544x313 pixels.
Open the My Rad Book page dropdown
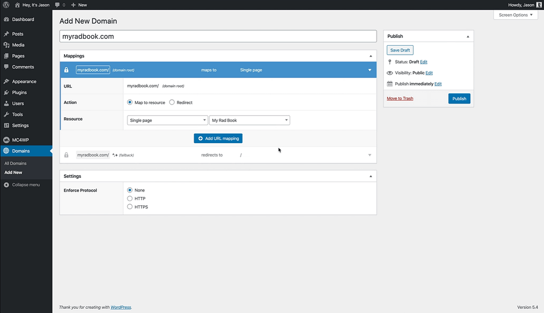click(250, 120)
